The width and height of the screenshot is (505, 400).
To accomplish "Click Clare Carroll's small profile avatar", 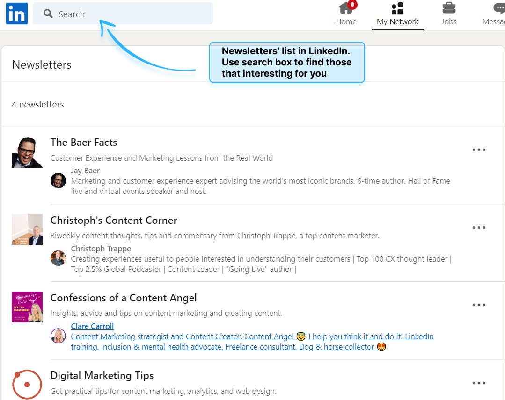I will point(59,336).
